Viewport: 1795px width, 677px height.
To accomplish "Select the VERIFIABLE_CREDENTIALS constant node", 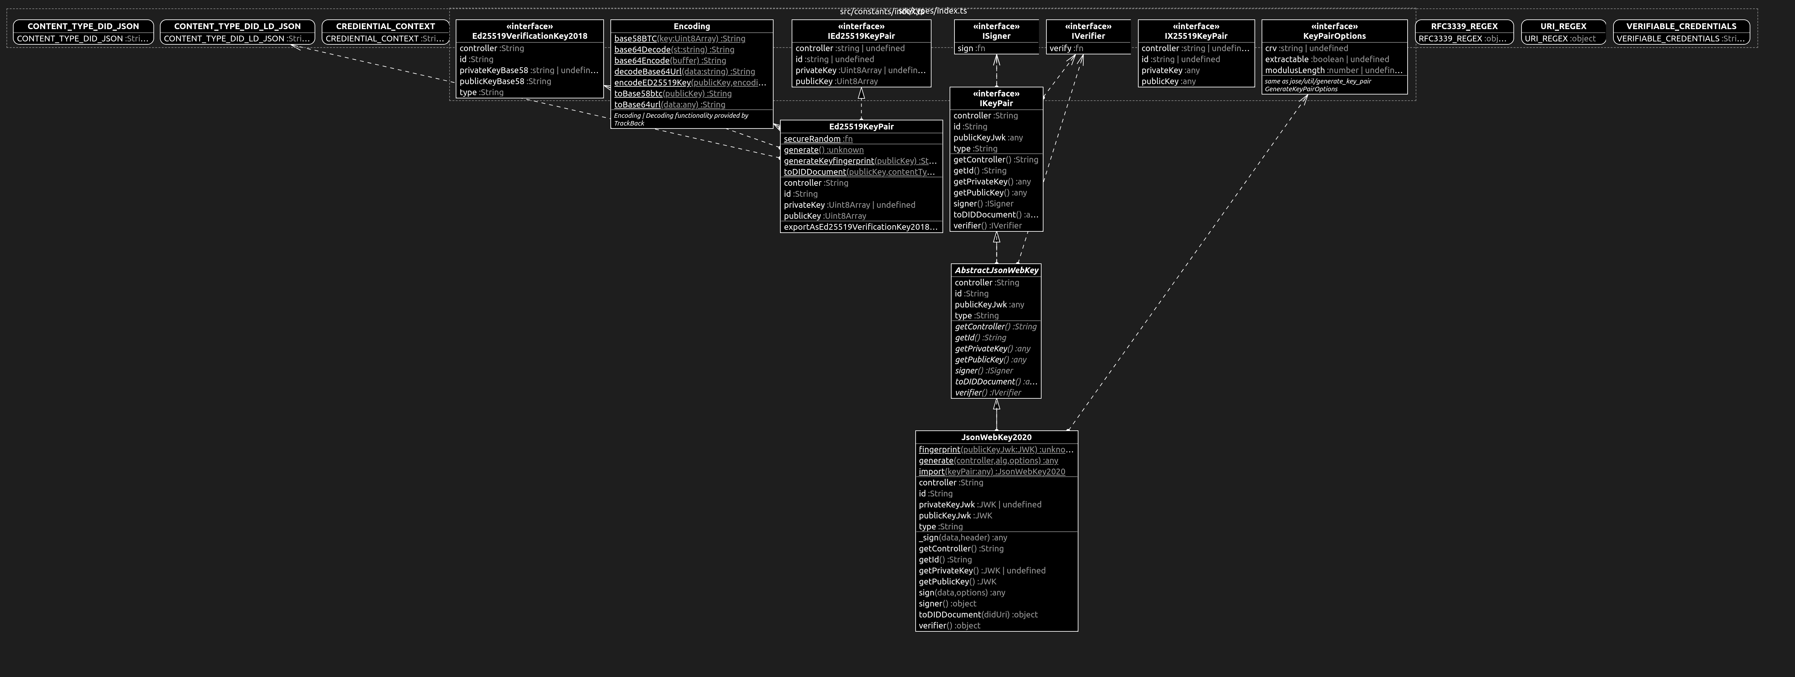I will (1681, 27).
